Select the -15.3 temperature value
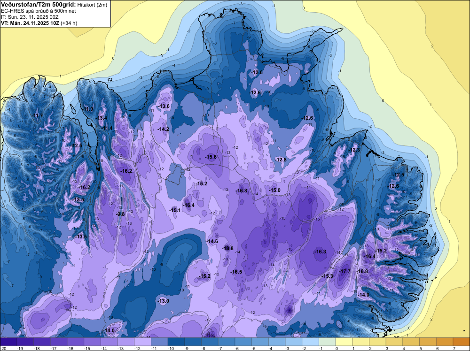Screen dimensions: 470x351 [x=327, y=276]
